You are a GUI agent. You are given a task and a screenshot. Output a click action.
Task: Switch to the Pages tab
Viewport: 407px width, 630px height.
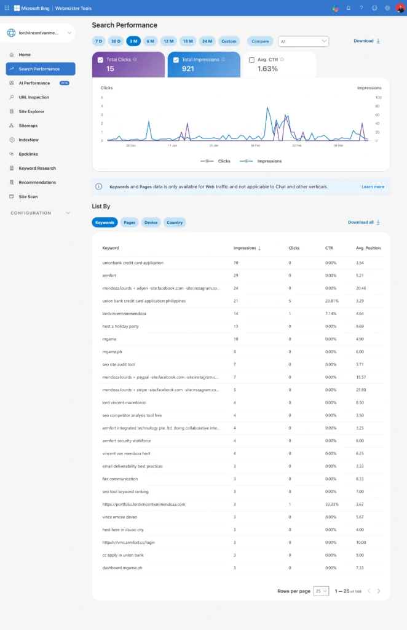click(x=129, y=222)
